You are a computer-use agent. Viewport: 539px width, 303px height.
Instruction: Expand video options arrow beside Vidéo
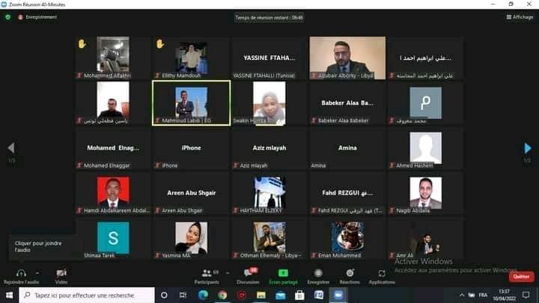coord(76,271)
